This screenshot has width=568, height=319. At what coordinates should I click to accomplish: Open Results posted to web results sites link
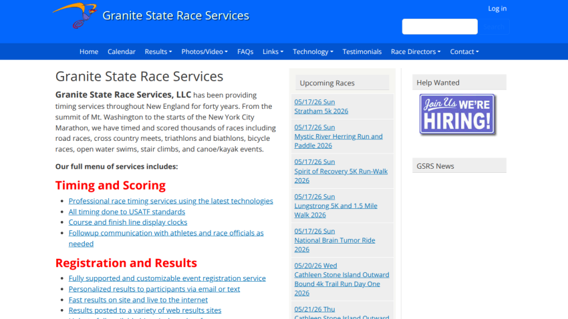point(145,310)
